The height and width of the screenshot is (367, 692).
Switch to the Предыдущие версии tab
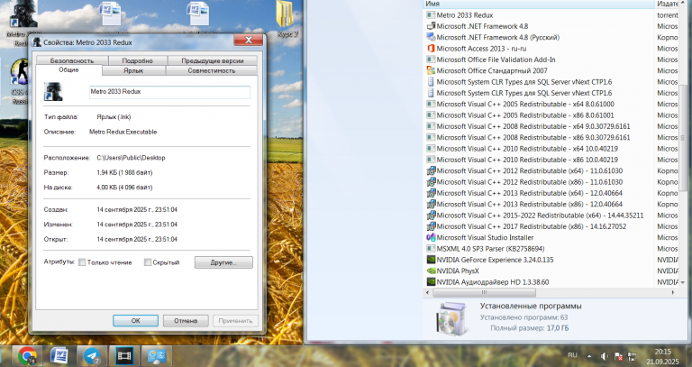tap(213, 60)
